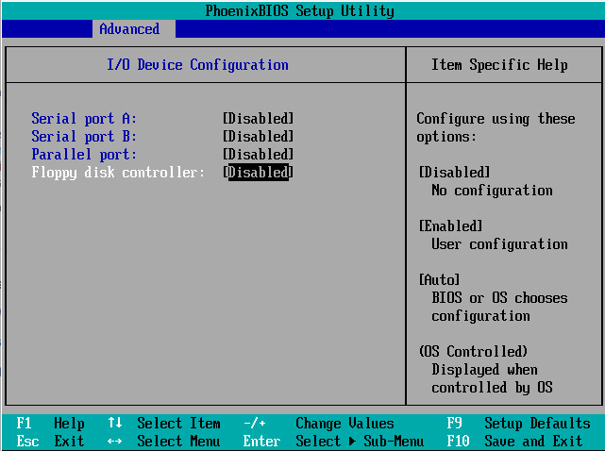The height and width of the screenshot is (451, 605).
Task: Select the 'Serial port B:' label
Action: [x=84, y=136]
